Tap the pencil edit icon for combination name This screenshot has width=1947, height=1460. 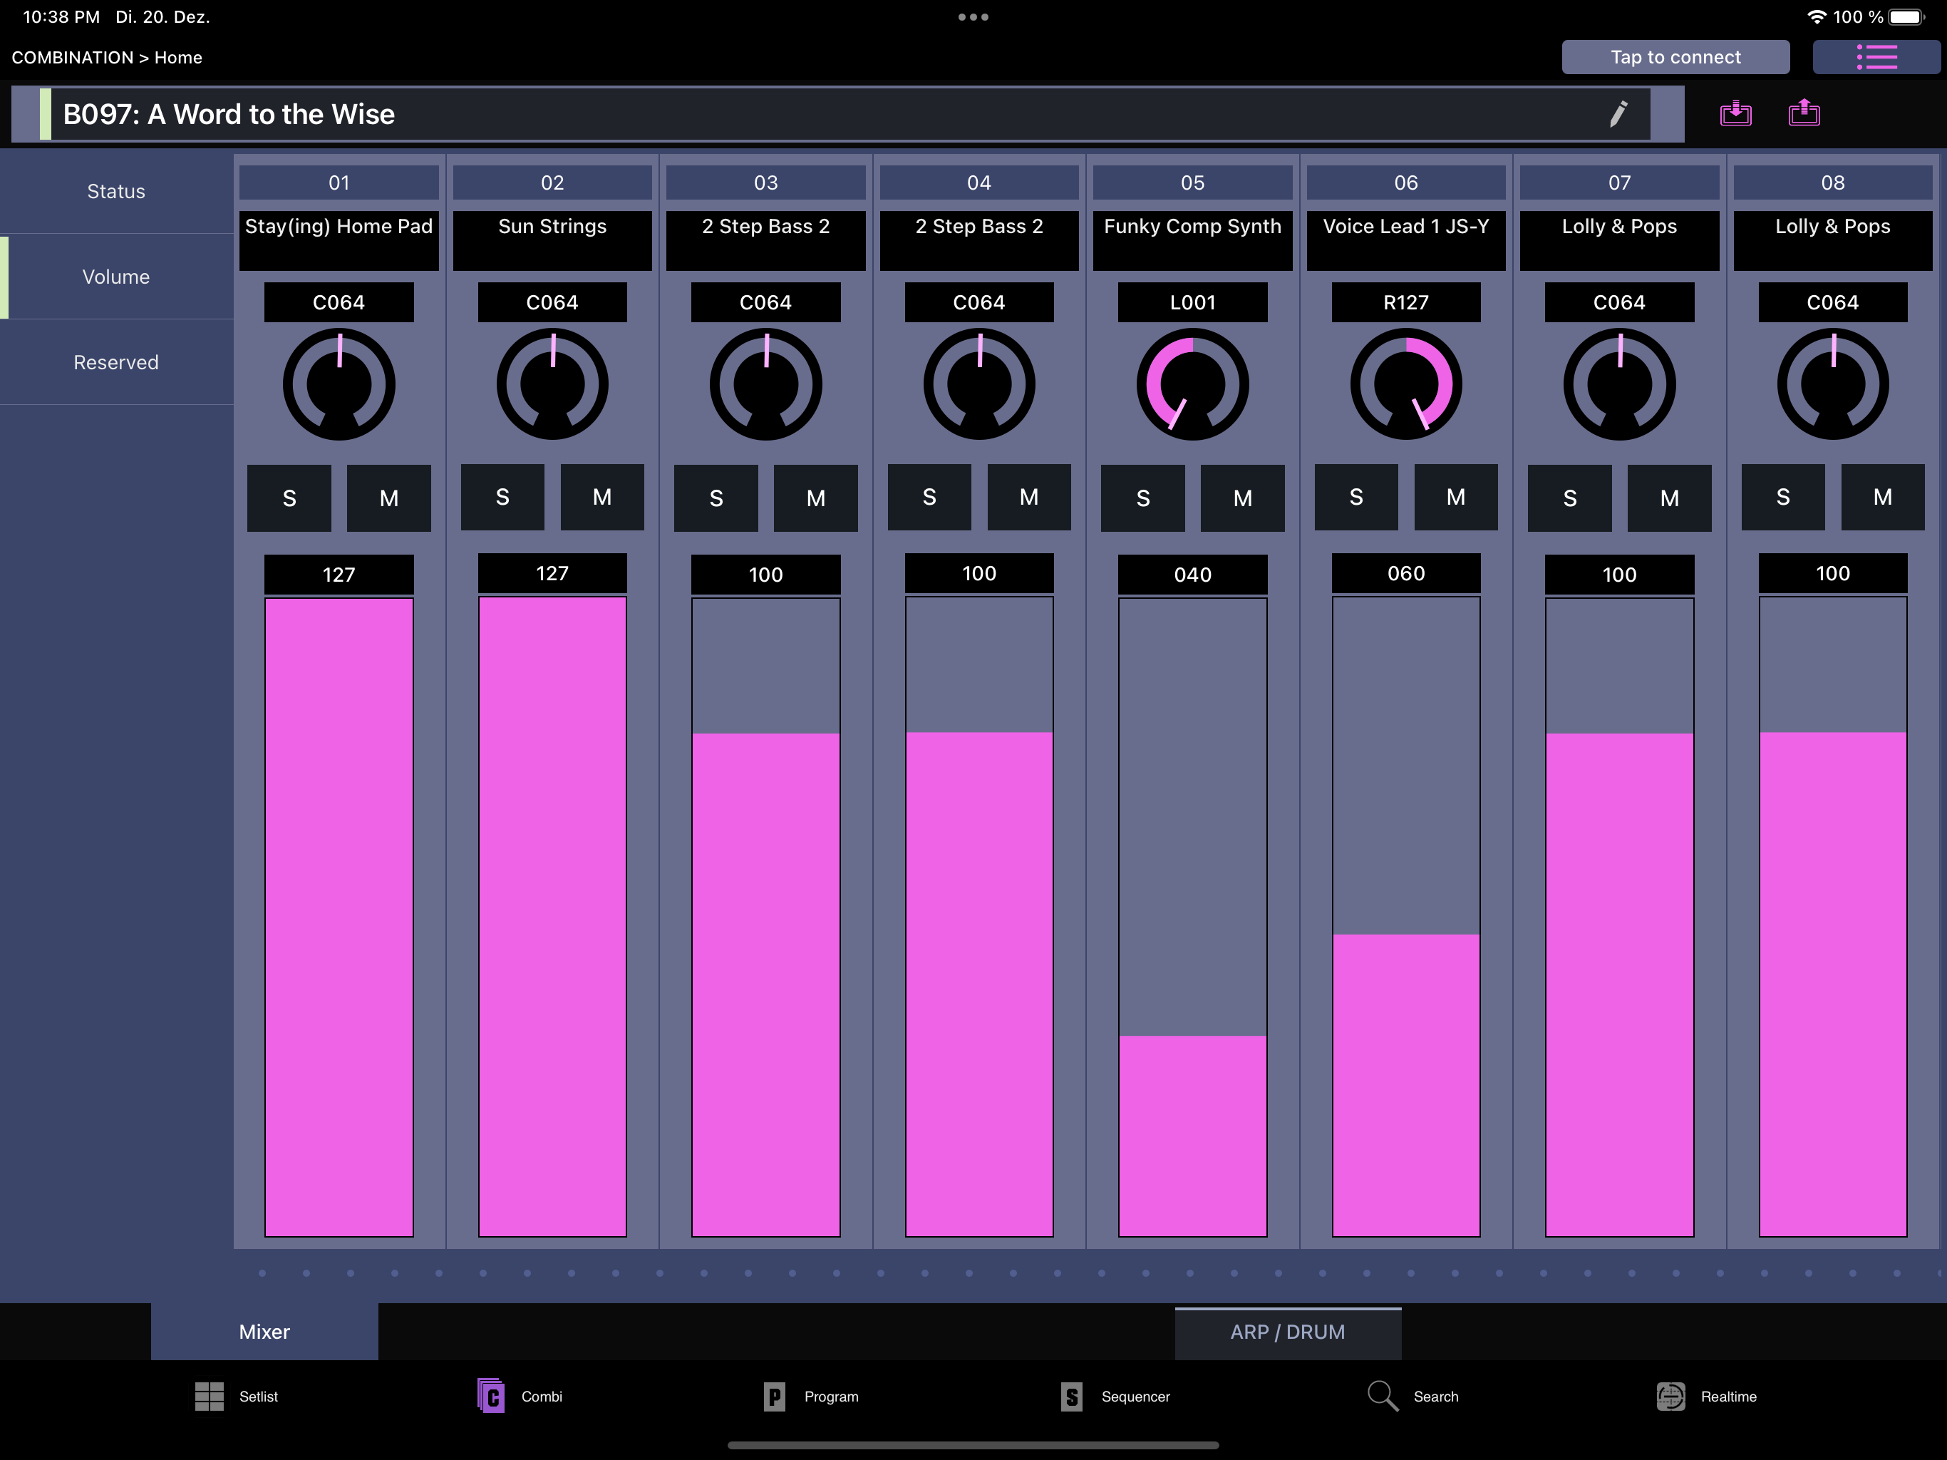coord(1618,113)
